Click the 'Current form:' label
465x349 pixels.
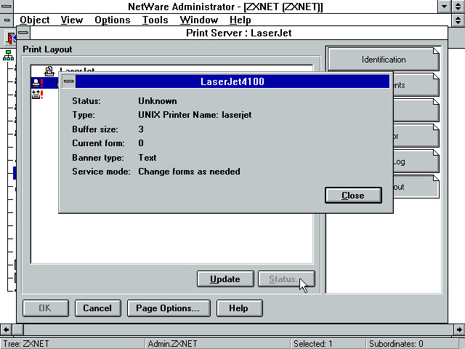98,143
